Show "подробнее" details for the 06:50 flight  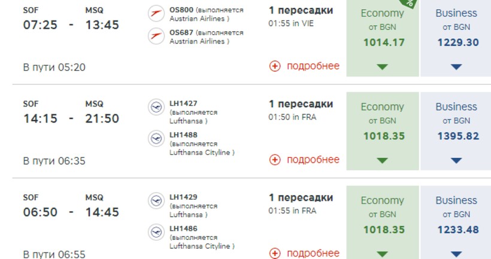tap(313, 253)
